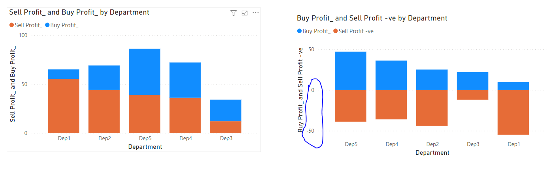Click Department axis title on right chart

coord(432,153)
